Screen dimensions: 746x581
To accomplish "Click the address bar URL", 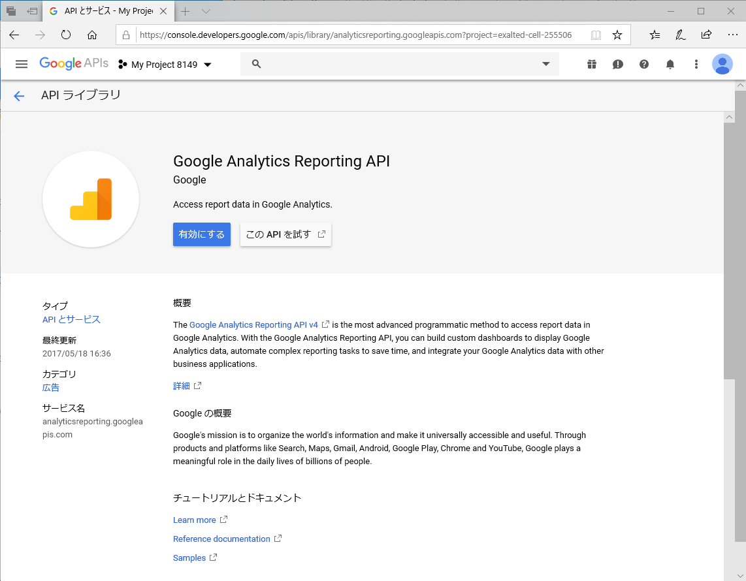I will point(355,35).
